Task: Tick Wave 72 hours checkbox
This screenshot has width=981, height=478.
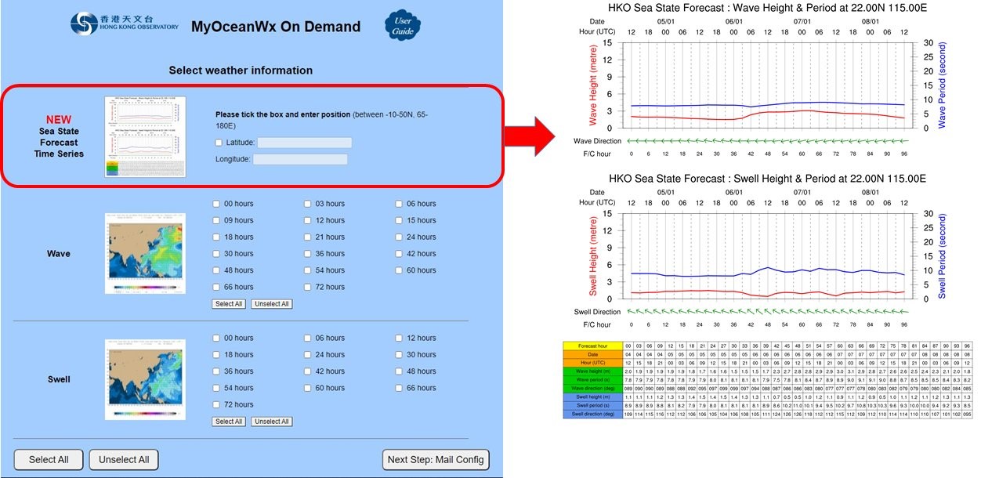Action: click(x=309, y=287)
